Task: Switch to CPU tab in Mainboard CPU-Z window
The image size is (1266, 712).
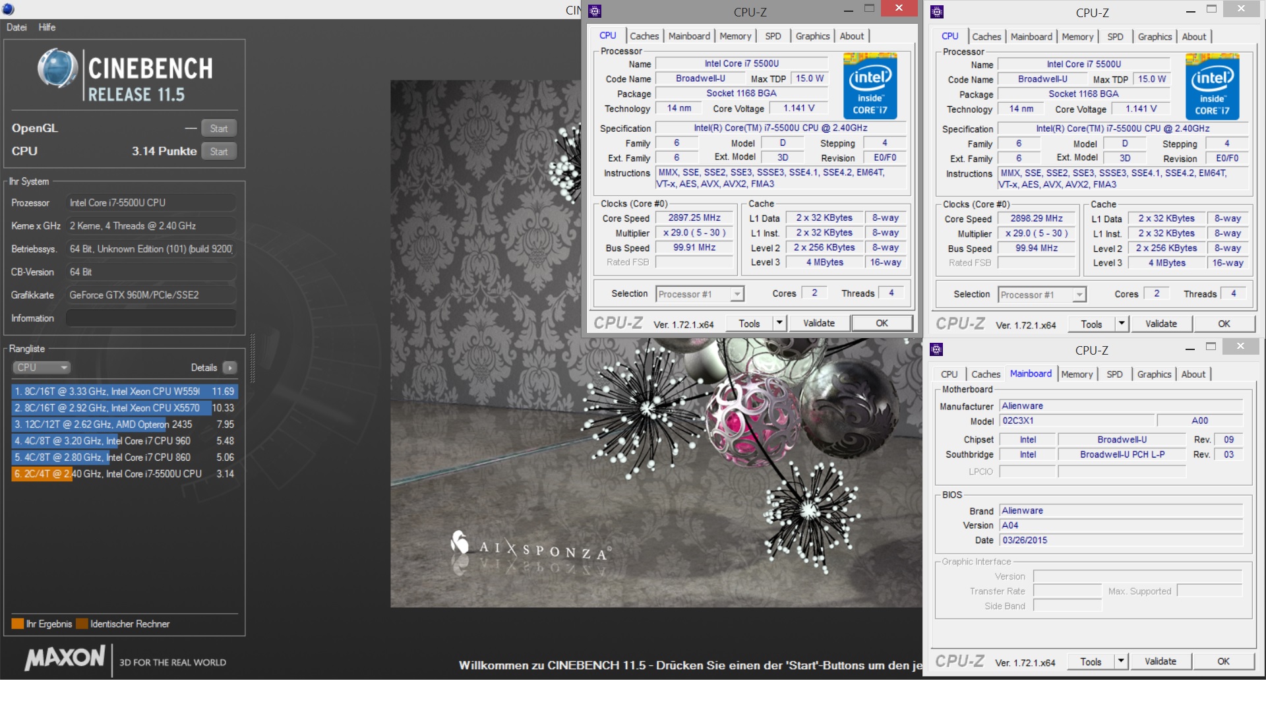Action: pos(949,374)
